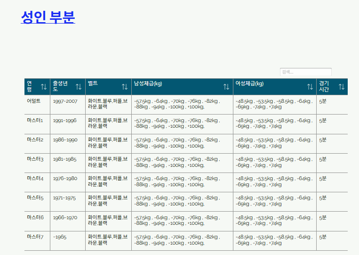Click the sort arrows in the 연령 column
The height and width of the screenshot is (255, 359).
tap(44, 87)
